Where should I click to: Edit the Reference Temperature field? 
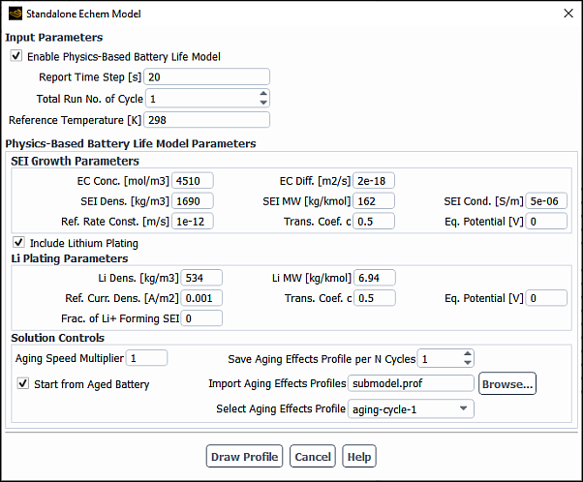click(206, 120)
